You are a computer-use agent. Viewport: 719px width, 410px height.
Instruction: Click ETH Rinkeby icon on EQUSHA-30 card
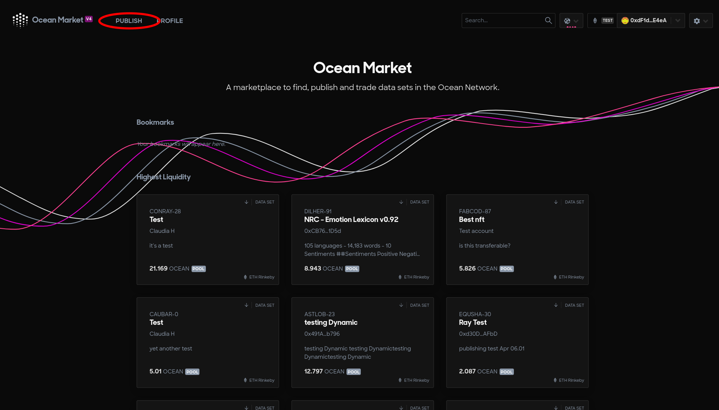[x=555, y=380]
